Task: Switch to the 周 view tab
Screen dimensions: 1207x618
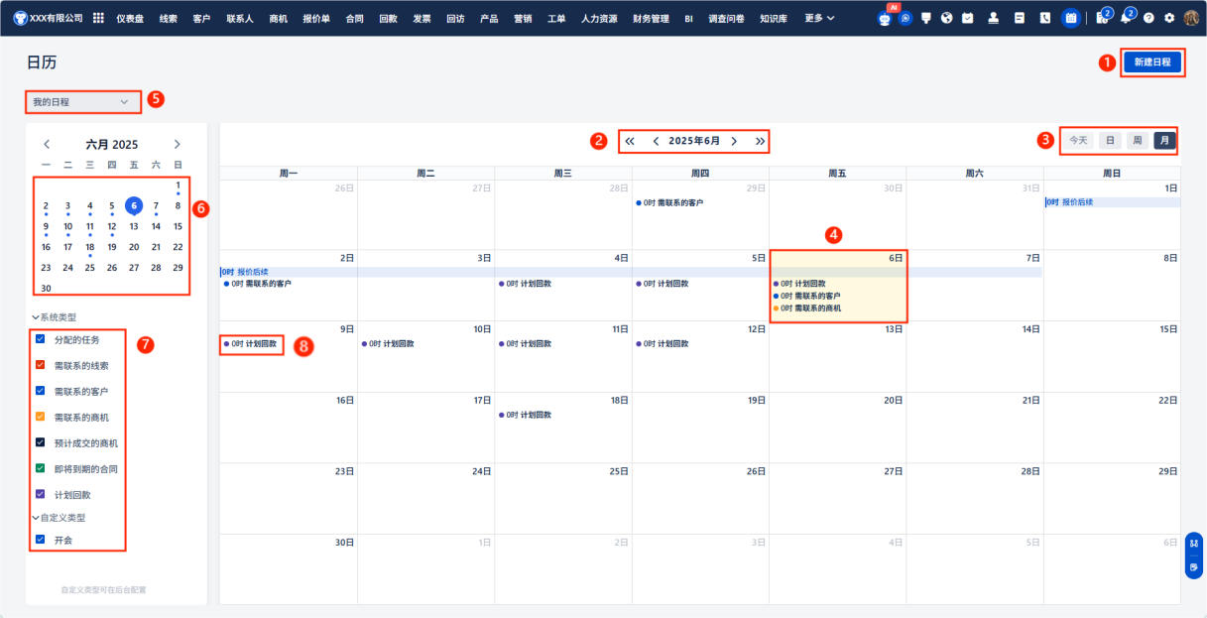Action: pyautogui.click(x=1138, y=141)
